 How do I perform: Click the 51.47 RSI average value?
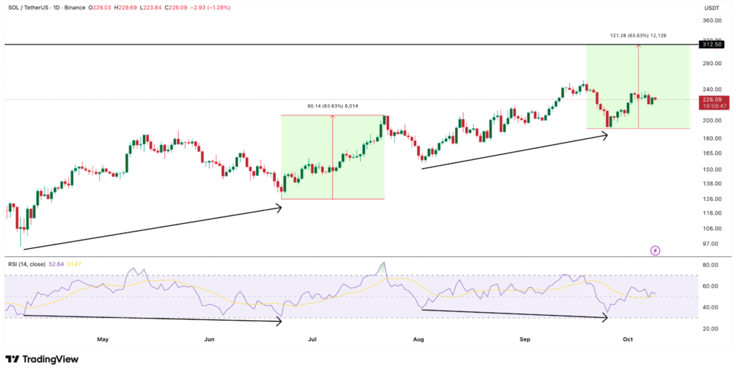coord(74,264)
